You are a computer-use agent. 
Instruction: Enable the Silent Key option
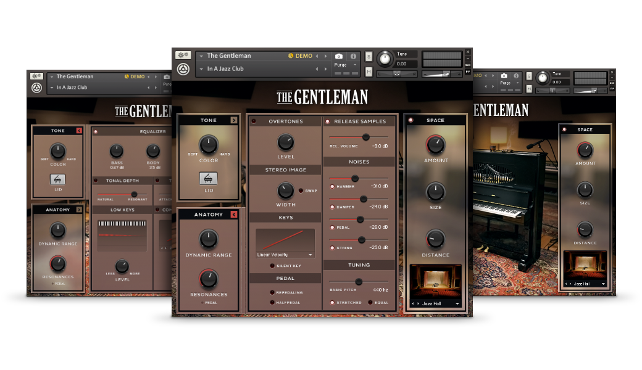click(x=272, y=266)
